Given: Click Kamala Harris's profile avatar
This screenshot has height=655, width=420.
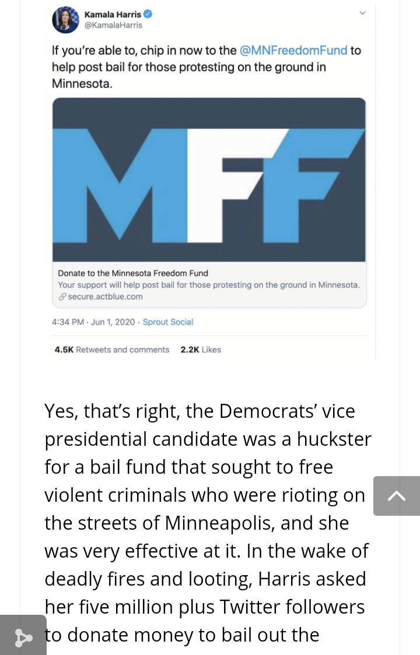Looking at the screenshot, I should pyautogui.click(x=65, y=20).
